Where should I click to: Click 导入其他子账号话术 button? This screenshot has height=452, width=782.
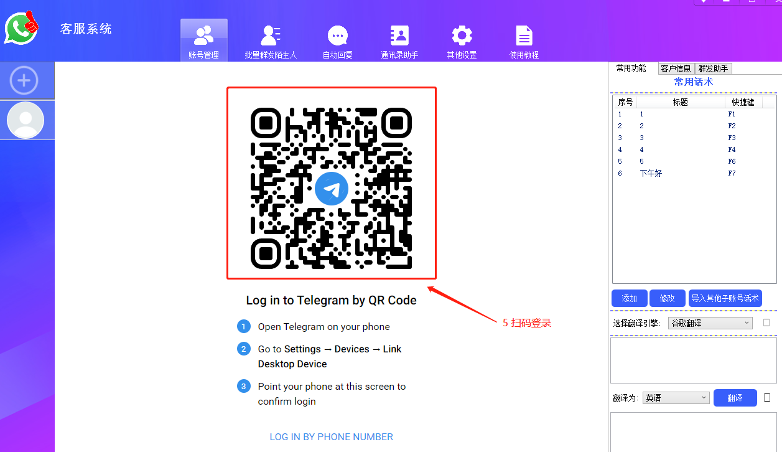(725, 298)
